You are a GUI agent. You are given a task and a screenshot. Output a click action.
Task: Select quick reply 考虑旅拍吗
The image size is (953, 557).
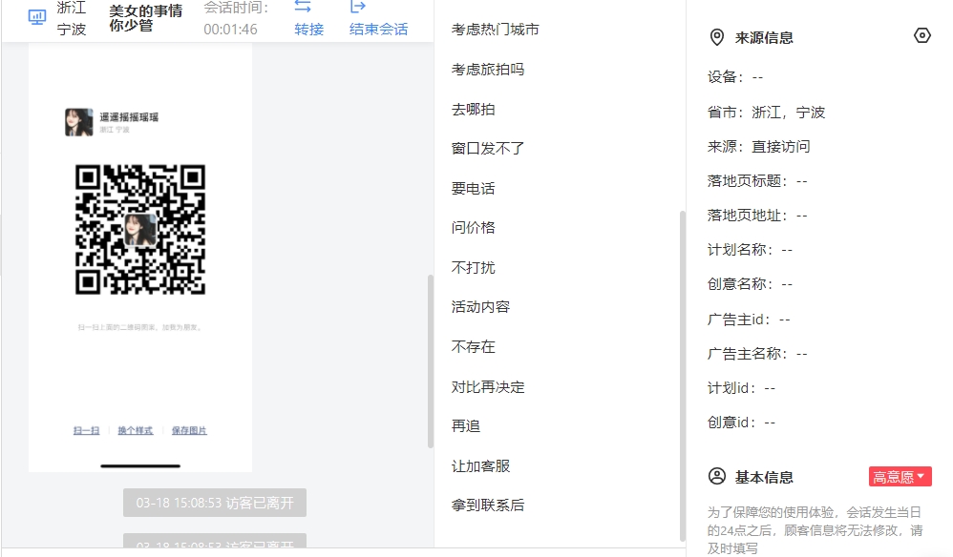(x=488, y=70)
